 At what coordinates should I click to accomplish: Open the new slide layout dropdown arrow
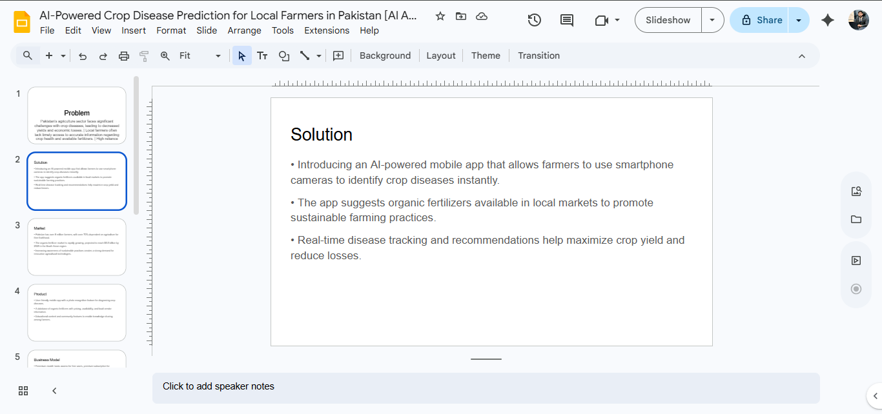pos(63,56)
